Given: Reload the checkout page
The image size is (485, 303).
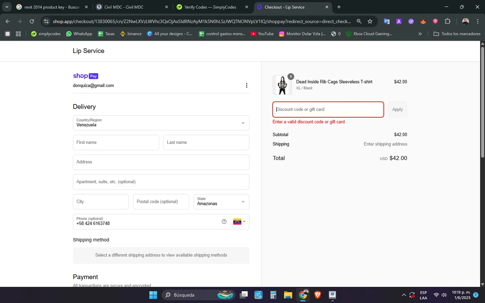Looking at the screenshot, I should (x=32, y=21).
